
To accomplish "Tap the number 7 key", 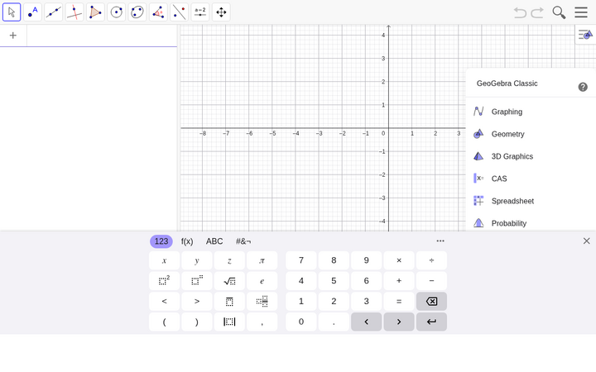I will [301, 260].
